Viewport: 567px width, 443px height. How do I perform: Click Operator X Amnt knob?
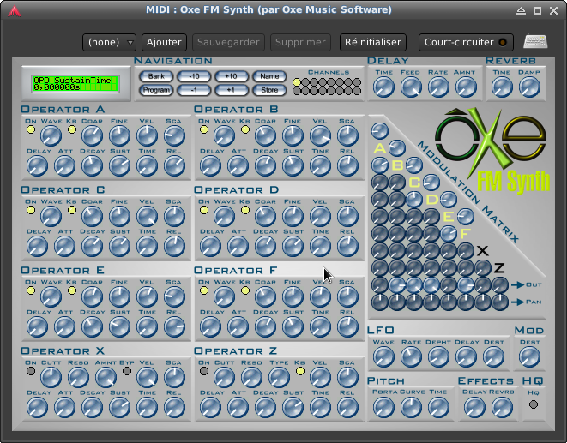click(106, 378)
